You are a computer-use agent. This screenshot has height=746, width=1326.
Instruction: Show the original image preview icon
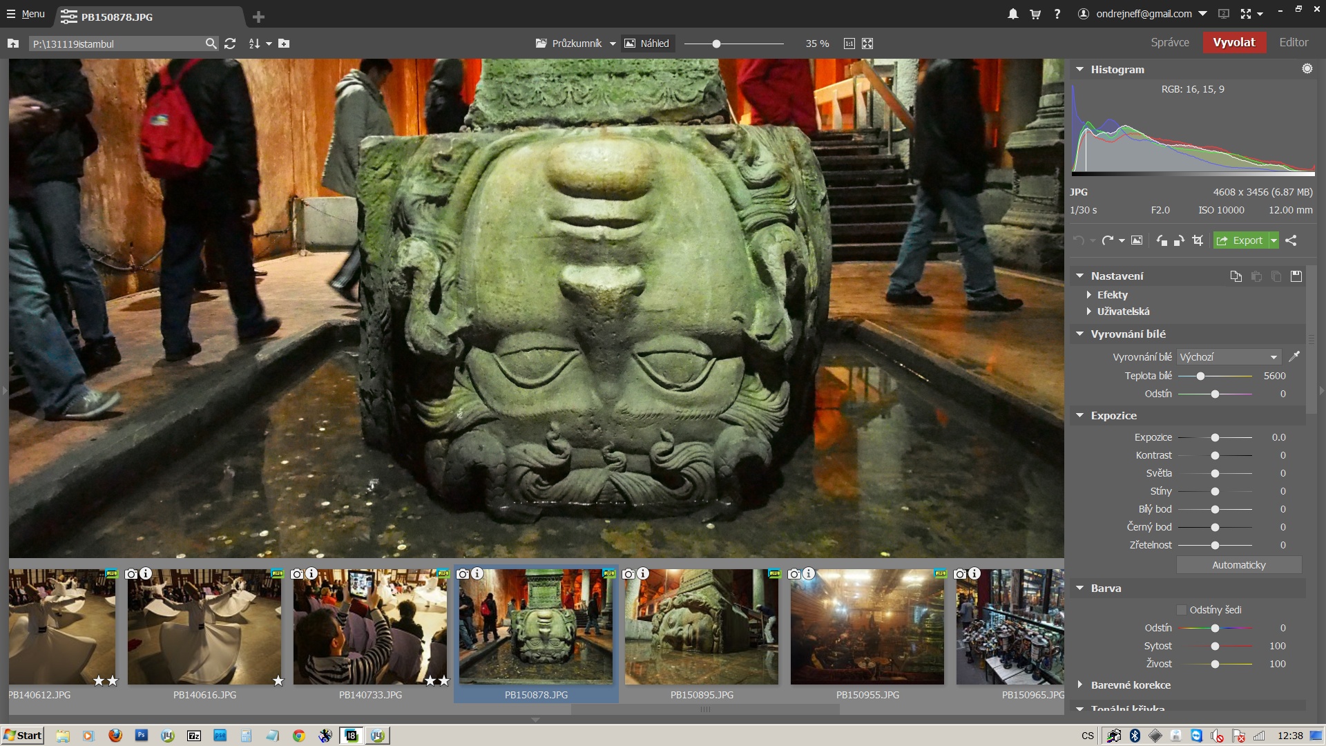[x=1137, y=240]
